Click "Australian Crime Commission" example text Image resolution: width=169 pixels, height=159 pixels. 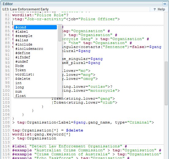(70, 150)
